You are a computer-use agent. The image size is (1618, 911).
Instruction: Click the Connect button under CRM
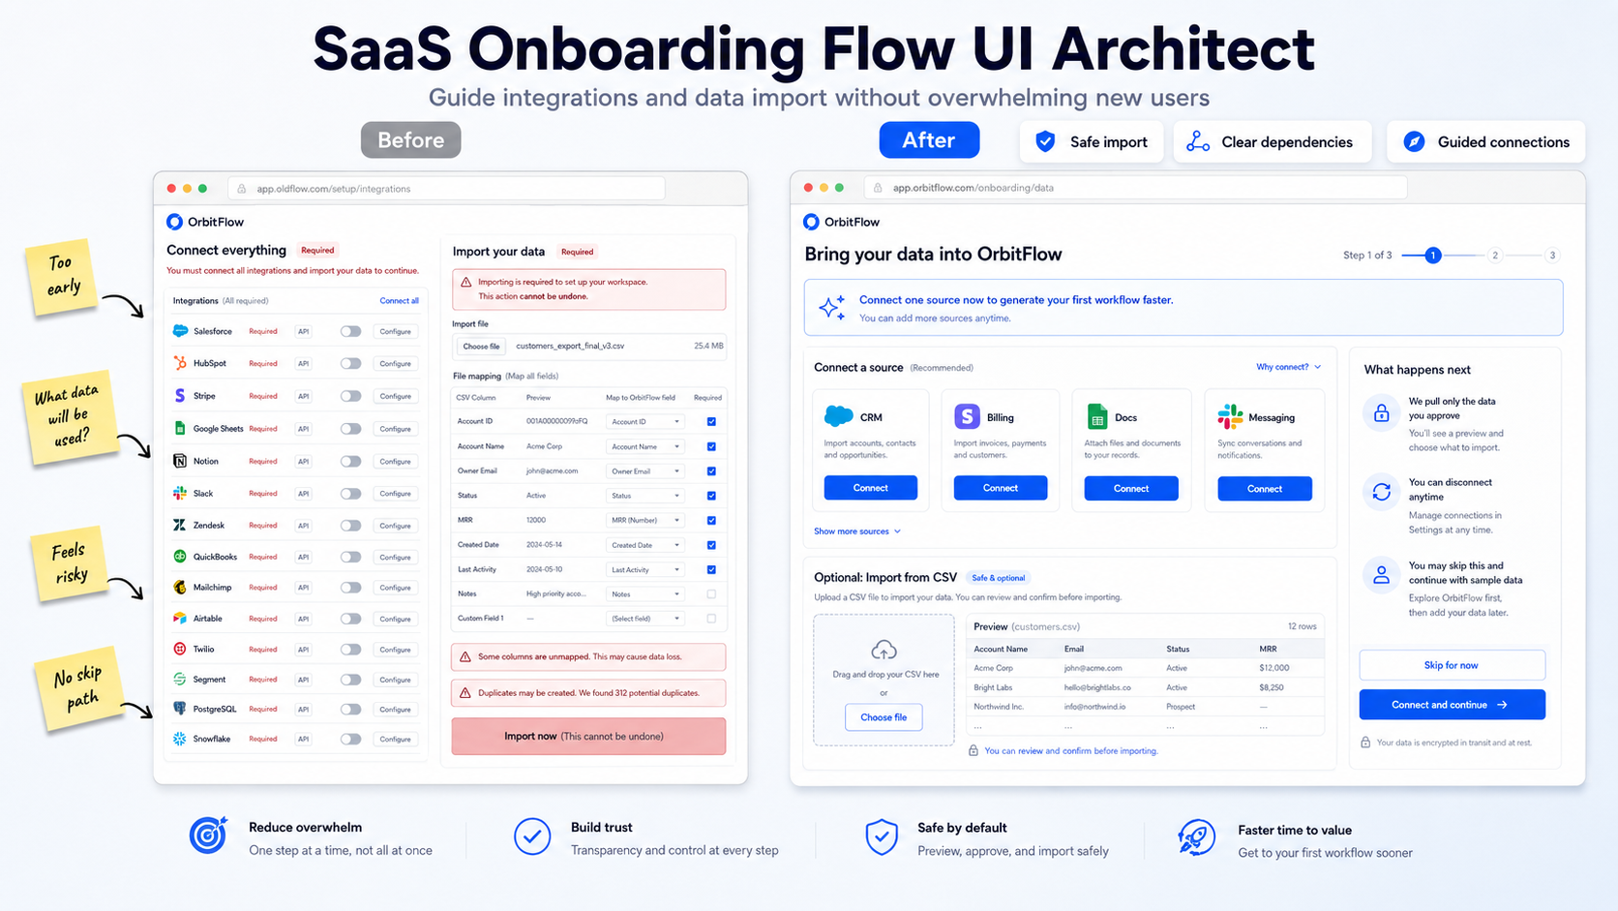(871, 488)
